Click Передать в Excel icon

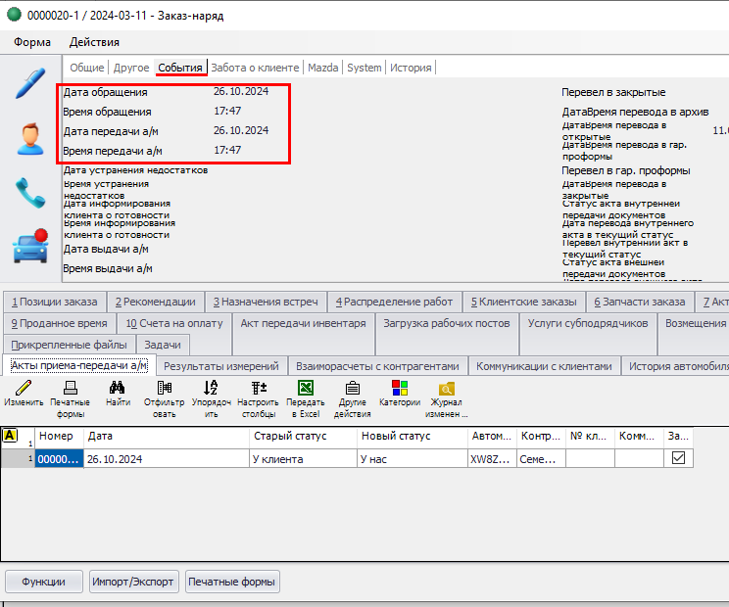pos(306,388)
